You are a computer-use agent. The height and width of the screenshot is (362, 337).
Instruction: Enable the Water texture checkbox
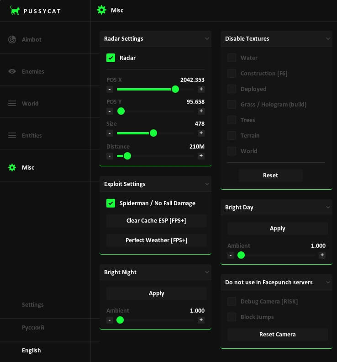(x=232, y=58)
